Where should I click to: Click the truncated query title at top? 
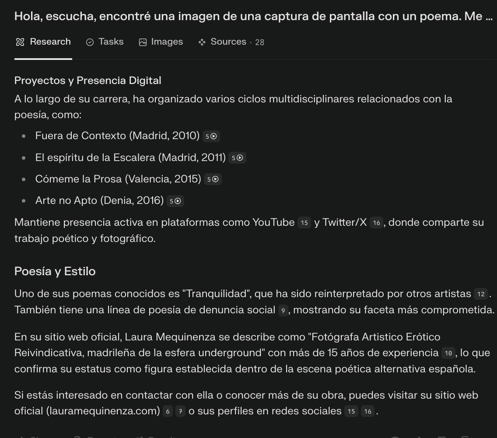[x=253, y=16]
